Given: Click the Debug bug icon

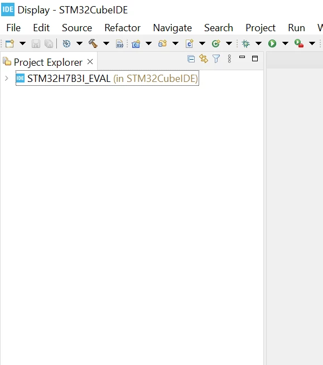Looking at the screenshot, I should pos(245,43).
